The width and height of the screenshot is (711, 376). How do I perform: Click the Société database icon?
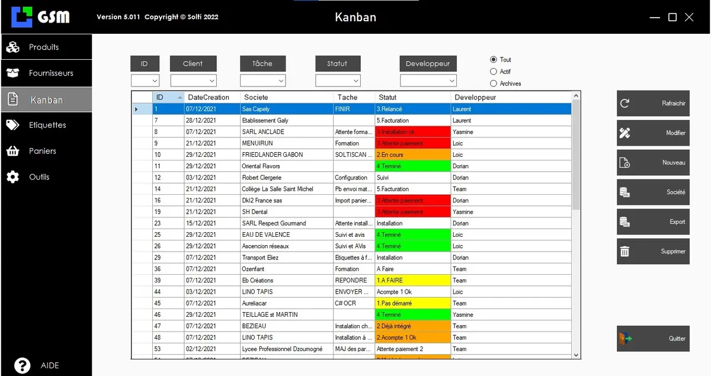(624, 192)
